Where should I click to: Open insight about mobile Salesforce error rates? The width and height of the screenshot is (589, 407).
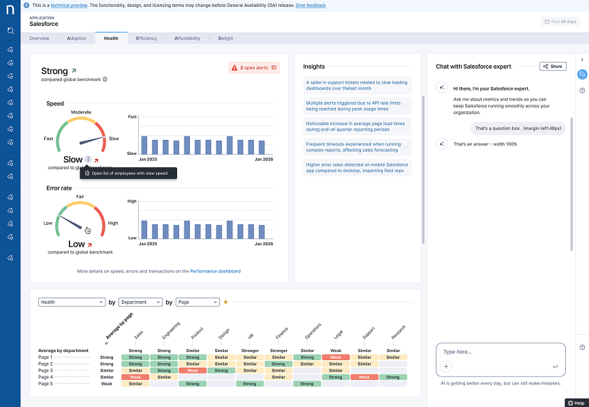[357, 168]
